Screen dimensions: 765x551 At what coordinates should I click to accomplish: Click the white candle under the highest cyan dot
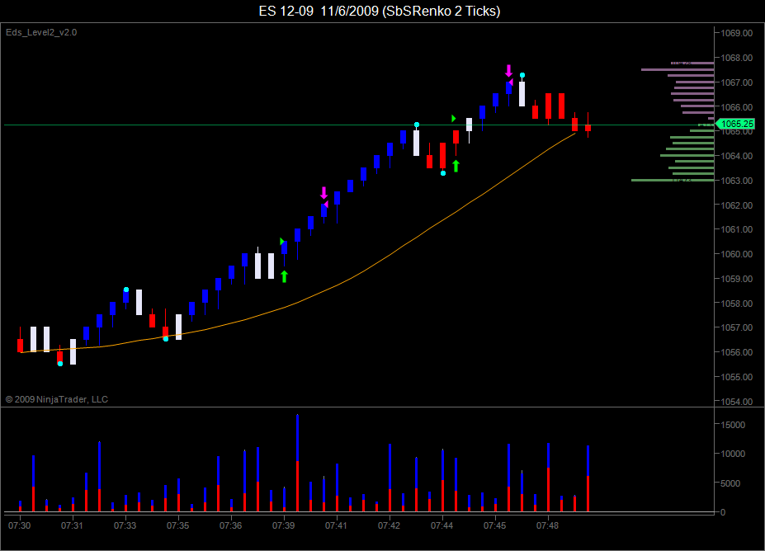pos(522,94)
